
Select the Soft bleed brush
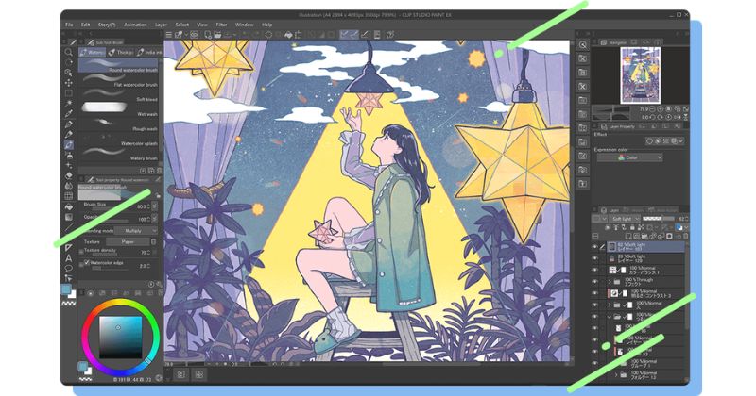click(x=117, y=95)
